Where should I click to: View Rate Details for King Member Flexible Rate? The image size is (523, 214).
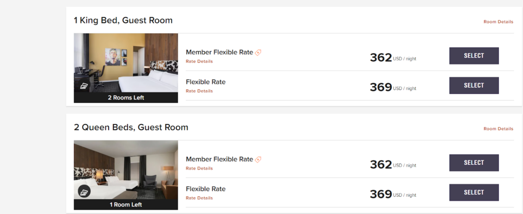coord(199,61)
